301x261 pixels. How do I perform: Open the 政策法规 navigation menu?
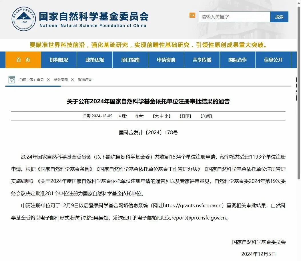[94, 60]
